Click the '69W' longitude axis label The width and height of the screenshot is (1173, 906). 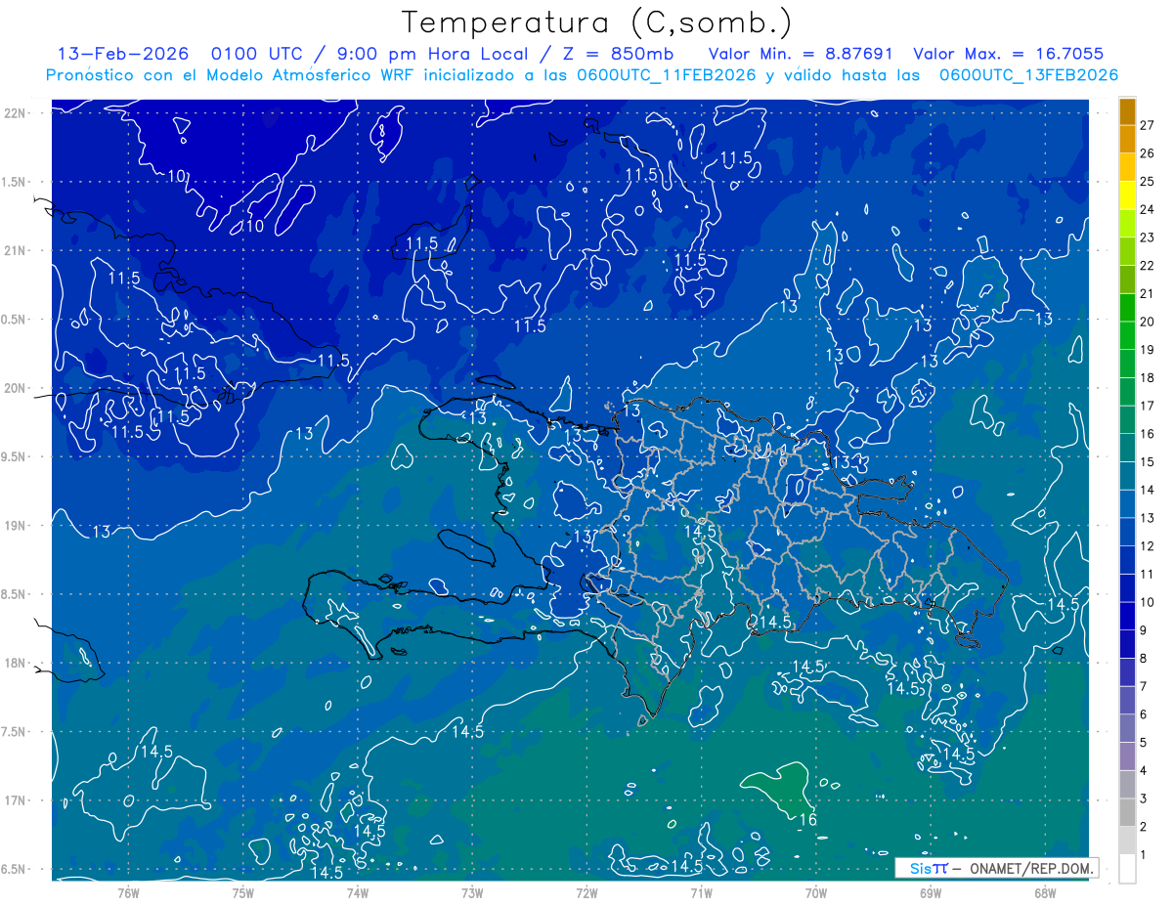click(930, 892)
